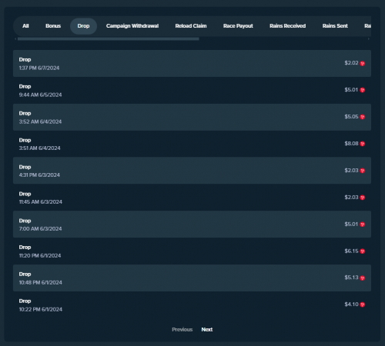Click the Previous pagination link
The image size is (385, 346).
[182, 330]
